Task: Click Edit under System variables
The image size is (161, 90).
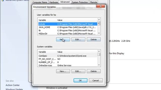Action: click(78, 71)
